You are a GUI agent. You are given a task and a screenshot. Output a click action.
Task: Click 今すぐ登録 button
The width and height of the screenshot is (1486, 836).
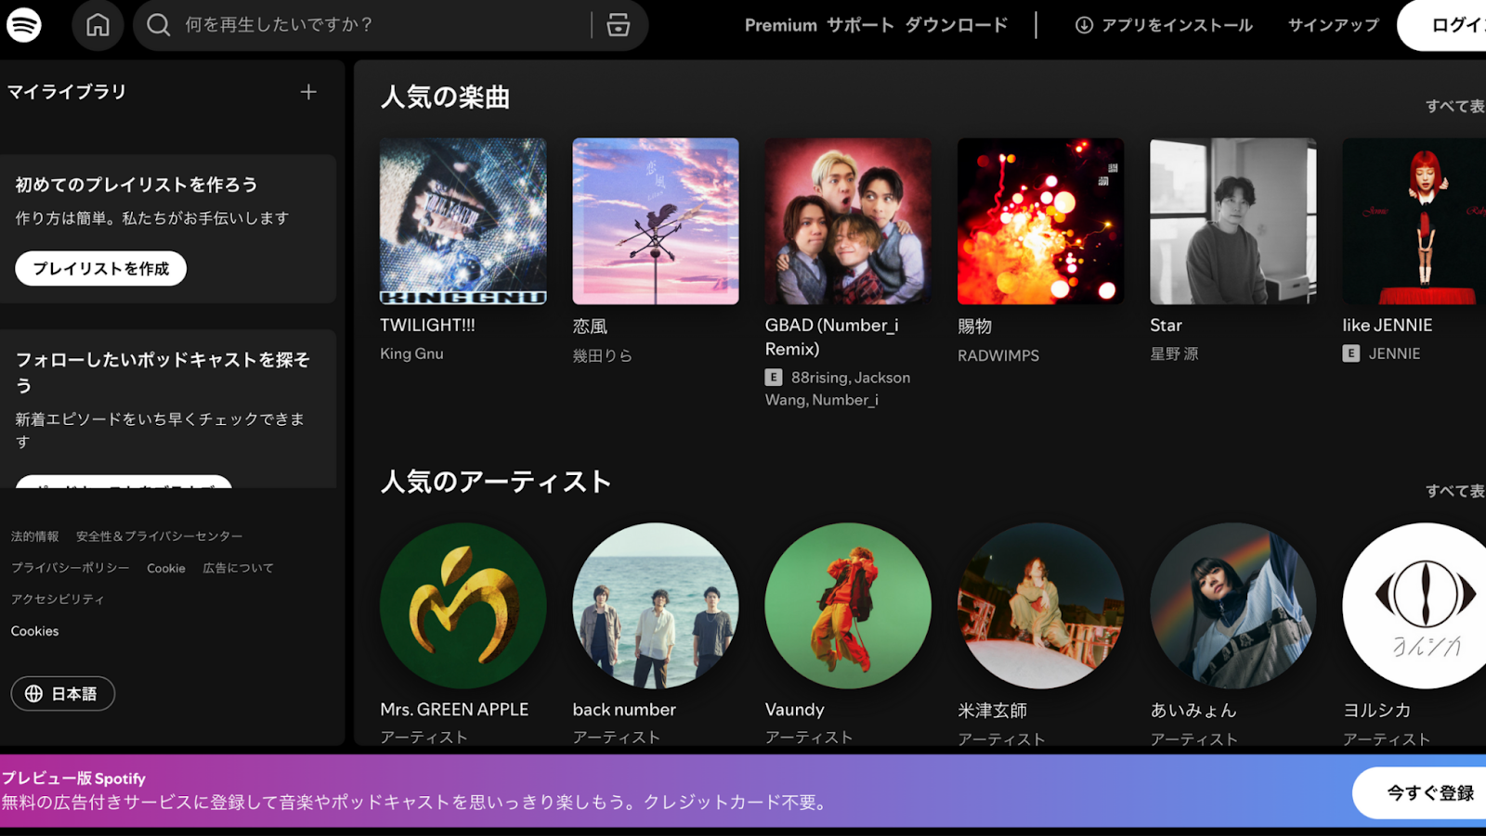click(1419, 792)
